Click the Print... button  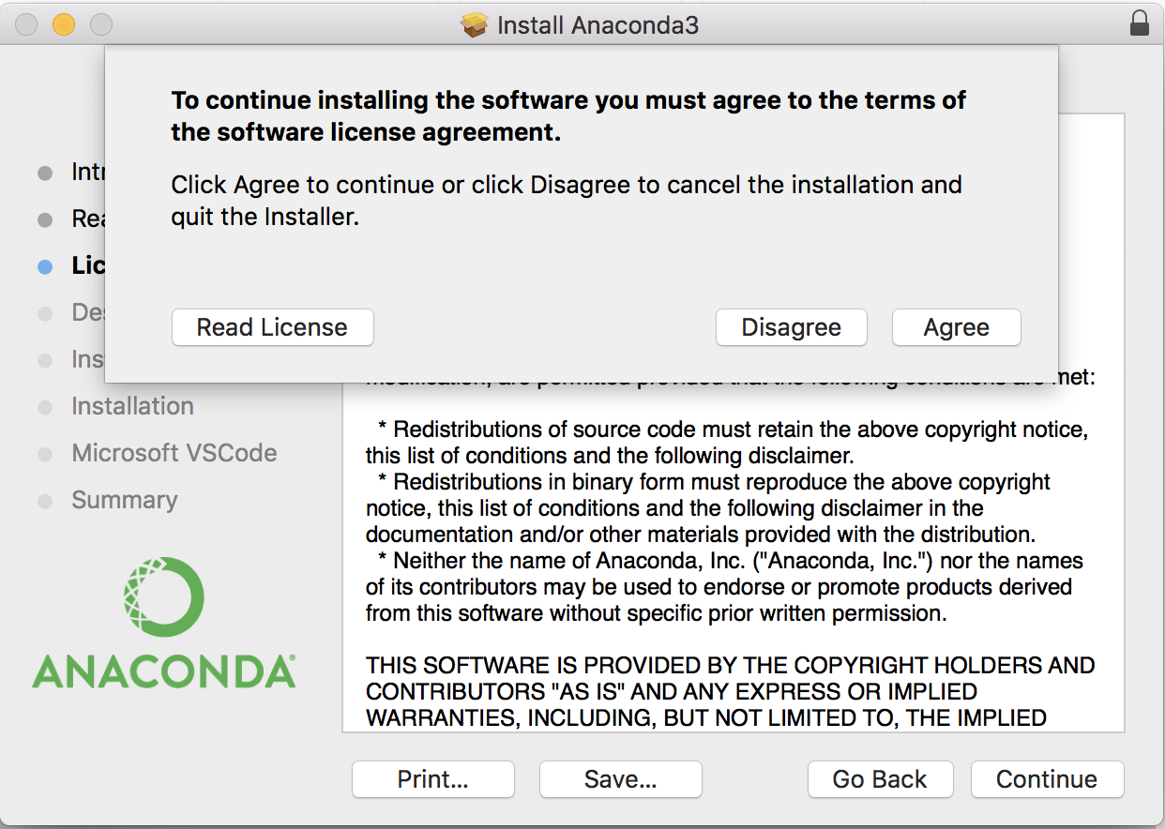click(x=432, y=779)
